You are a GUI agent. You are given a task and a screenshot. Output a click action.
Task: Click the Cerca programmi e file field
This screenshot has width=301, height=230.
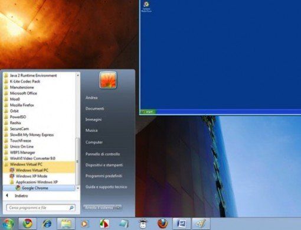pos(41,208)
